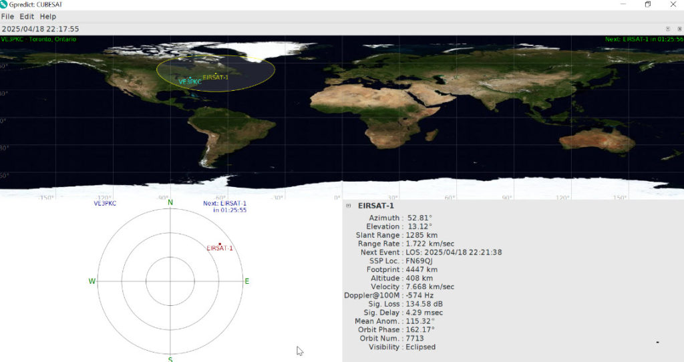Click the center of the polar plot

coord(170,281)
